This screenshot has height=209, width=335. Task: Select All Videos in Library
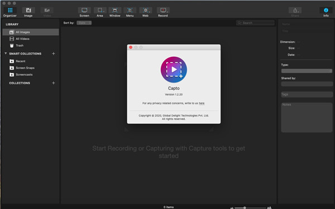click(31, 39)
